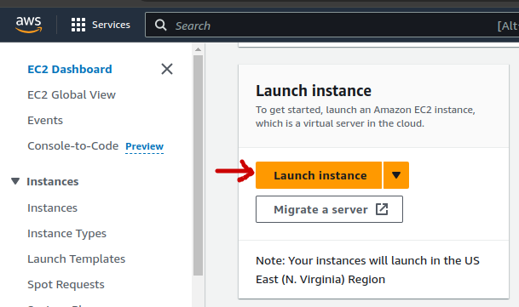This screenshot has width=519, height=307.
Task: Open Instance Types in the sidebar
Action: coord(66,234)
